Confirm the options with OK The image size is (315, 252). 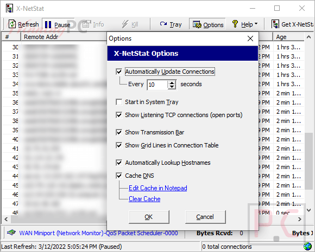pos(149,217)
